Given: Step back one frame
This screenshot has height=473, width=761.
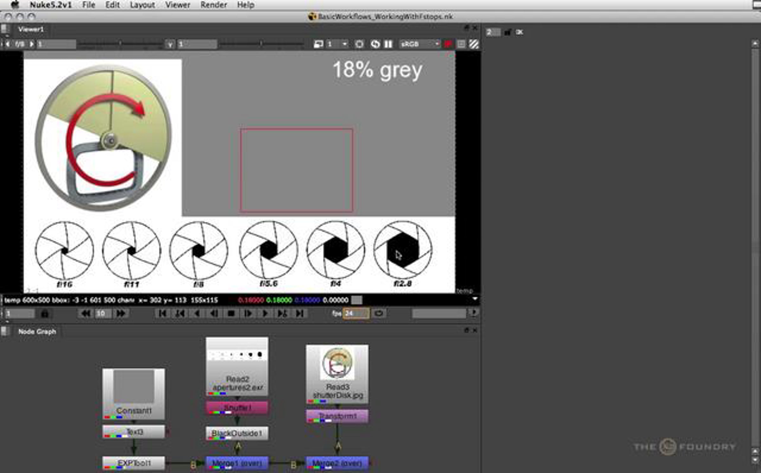Looking at the screenshot, I should (214, 313).
